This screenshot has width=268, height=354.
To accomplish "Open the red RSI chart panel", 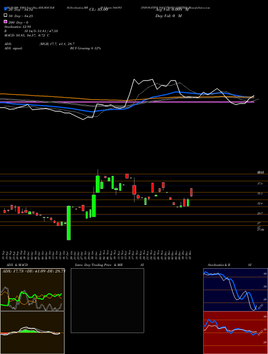I will click(x=235, y=333).
